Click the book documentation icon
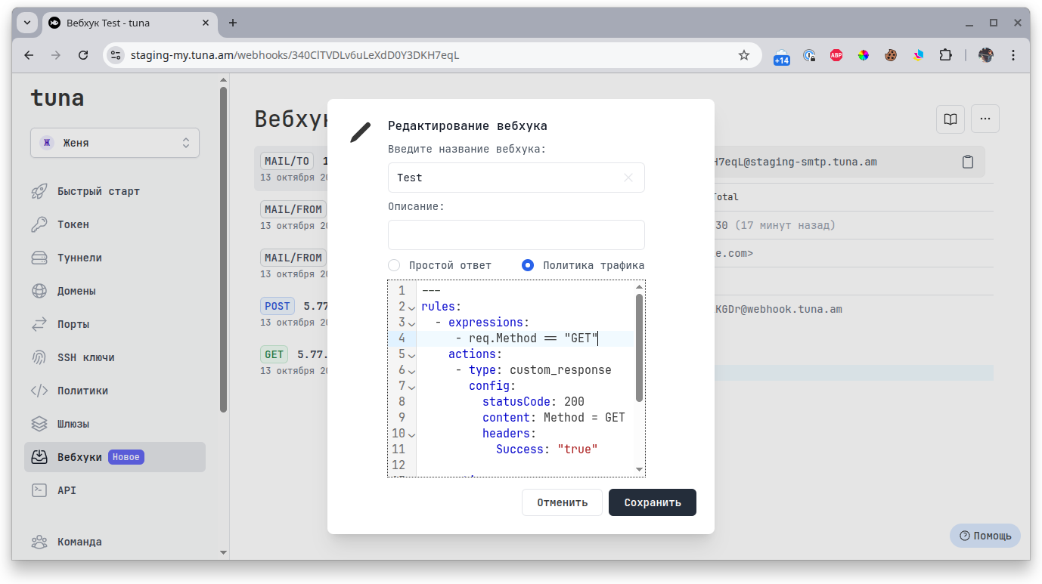Viewport: 1042px width, 584px height. 951,119
